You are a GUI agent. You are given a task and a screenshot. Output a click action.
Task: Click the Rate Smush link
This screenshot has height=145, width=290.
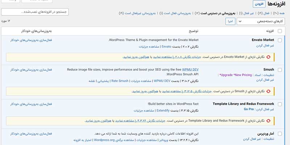pos(120,81)
